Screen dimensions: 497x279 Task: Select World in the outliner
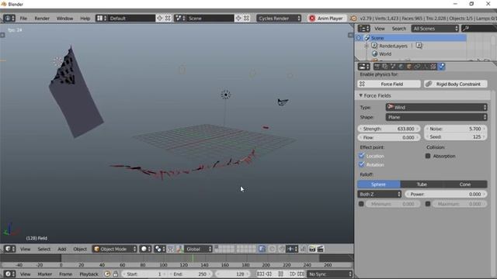[385, 53]
